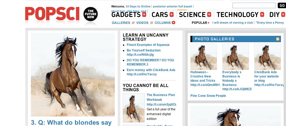
Task: Open the ClickBank Ads gallery thumbnail
Action: pos(268,57)
